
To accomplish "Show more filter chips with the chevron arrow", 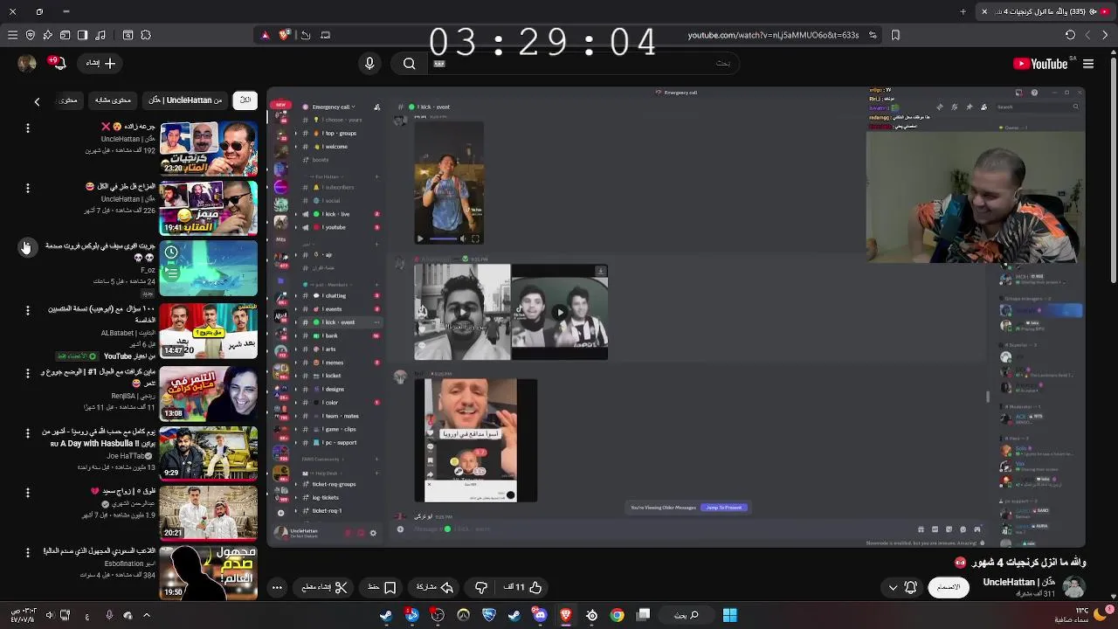I will point(37,101).
